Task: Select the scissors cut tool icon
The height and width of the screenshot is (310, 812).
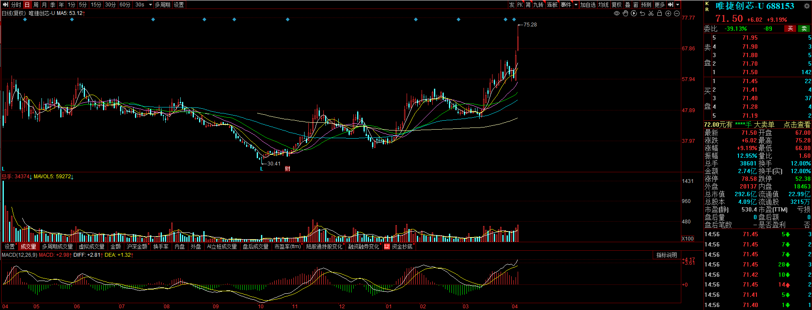Action: 651,13
